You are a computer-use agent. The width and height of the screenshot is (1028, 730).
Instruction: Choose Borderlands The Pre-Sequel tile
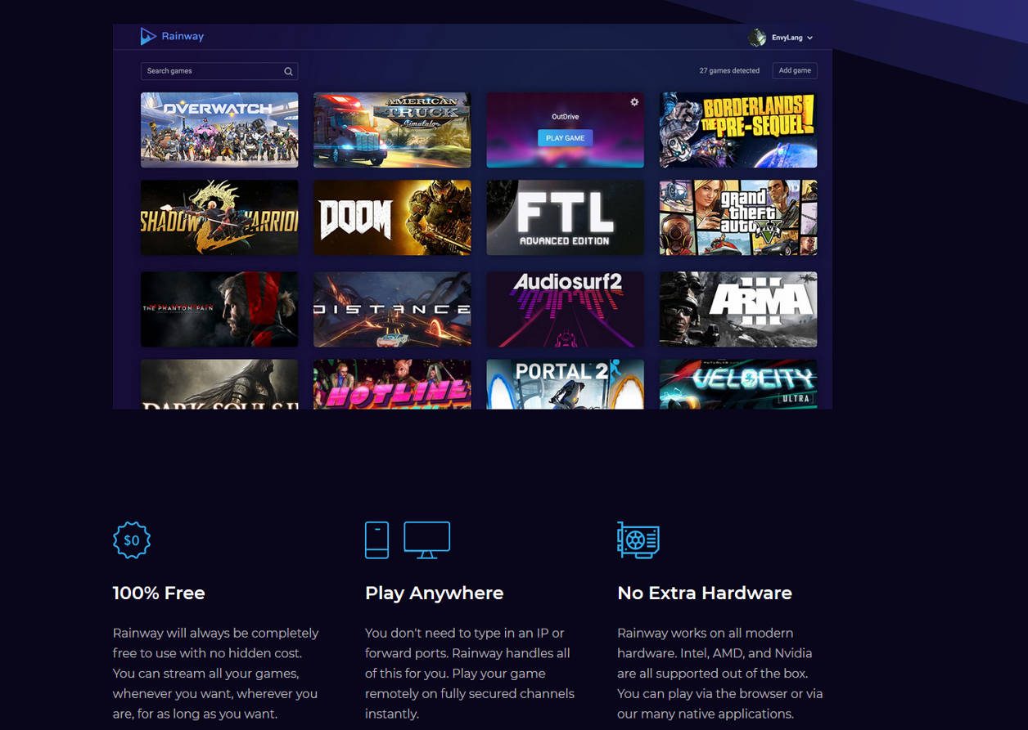[738, 130]
